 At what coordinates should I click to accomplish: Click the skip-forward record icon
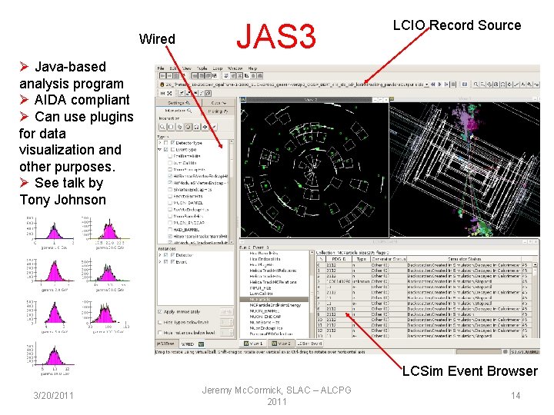[446, 85]
